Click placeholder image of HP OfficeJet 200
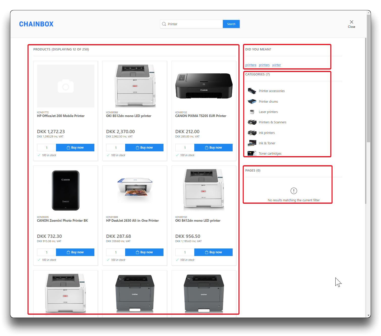The image size is (381, 336). pos(66,86)
